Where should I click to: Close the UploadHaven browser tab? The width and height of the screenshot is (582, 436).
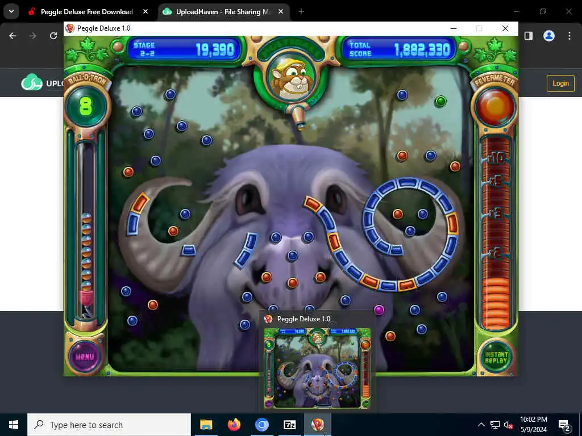pos(281,12)
